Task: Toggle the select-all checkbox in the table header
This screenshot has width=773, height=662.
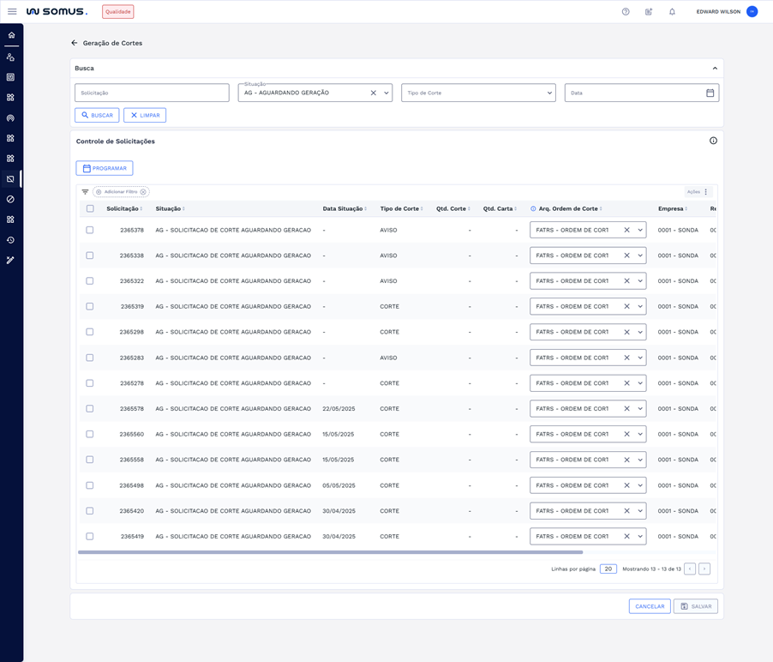Action: 90,208
